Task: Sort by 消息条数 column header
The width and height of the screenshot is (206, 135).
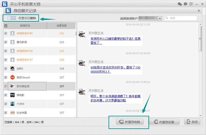Action: click(x=61, y=25)
